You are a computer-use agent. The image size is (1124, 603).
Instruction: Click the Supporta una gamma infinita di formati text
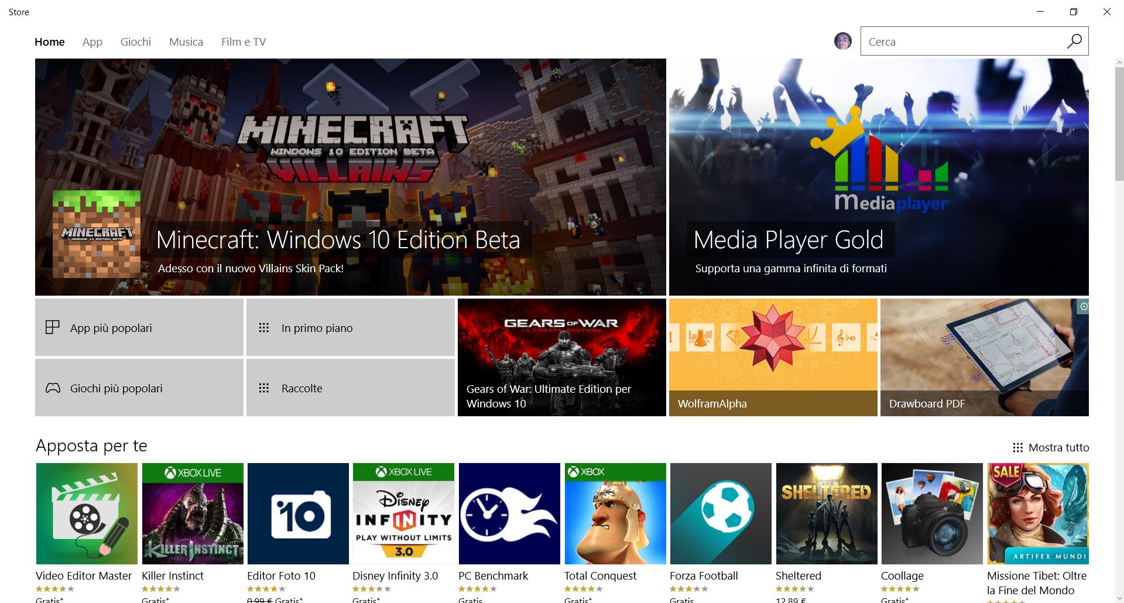pos(791,268)
